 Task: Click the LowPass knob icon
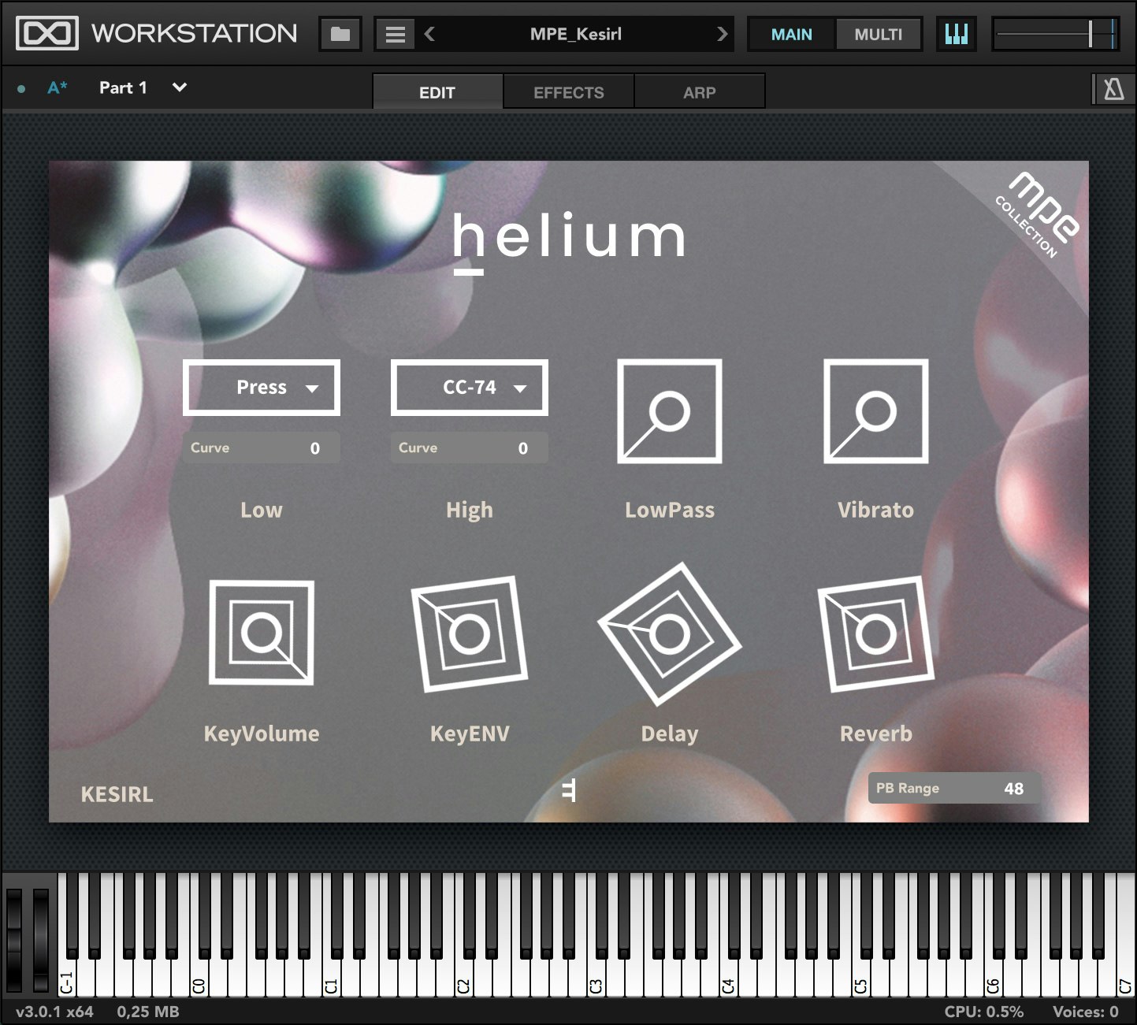click(669, 411)
